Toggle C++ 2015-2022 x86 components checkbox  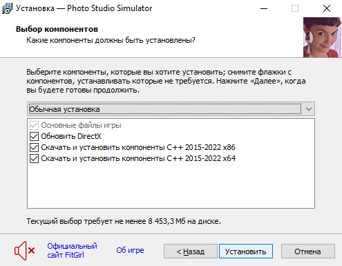pos(34,147)
